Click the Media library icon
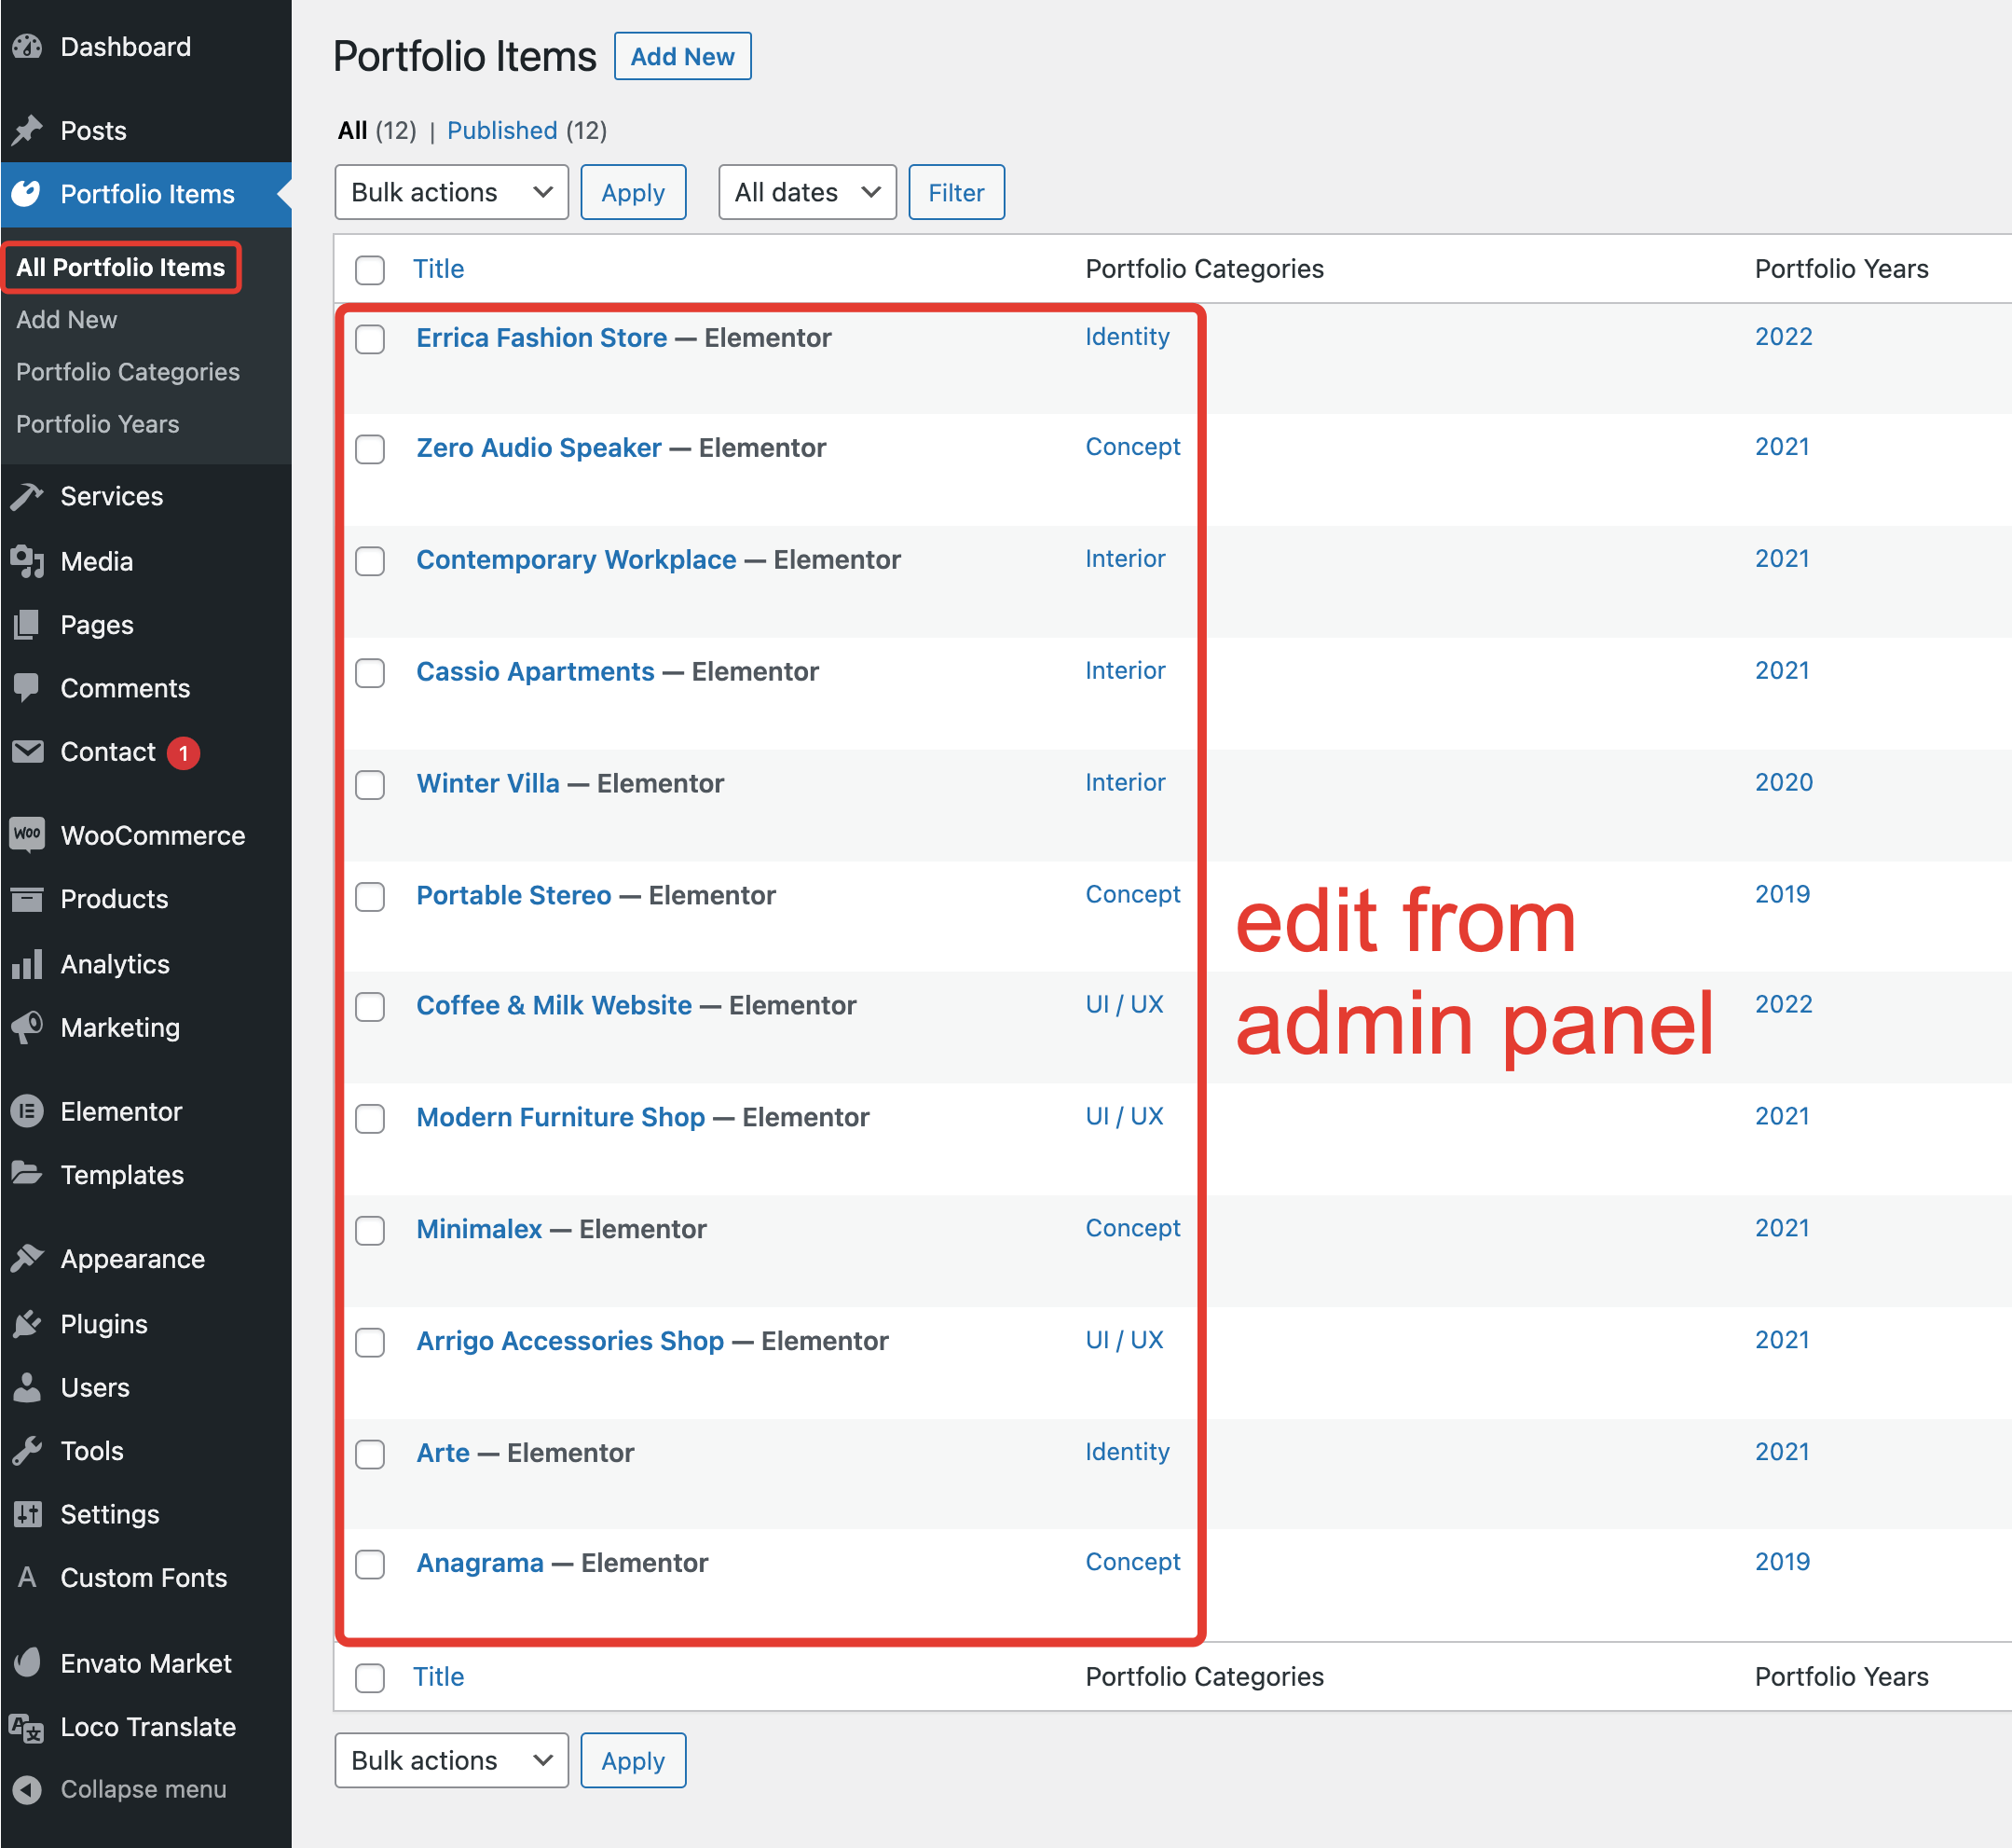Screen dimensions: 2012x1848 tap(27, 561)
